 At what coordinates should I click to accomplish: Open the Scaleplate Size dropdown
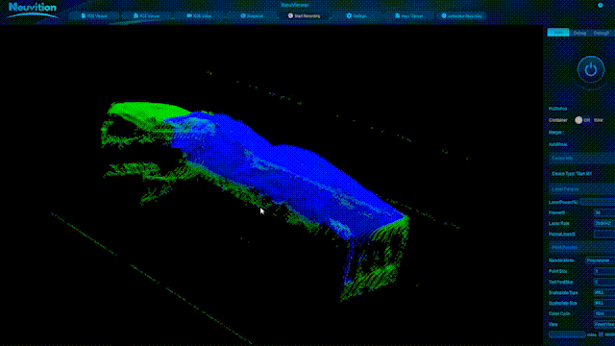pos(604,303)
